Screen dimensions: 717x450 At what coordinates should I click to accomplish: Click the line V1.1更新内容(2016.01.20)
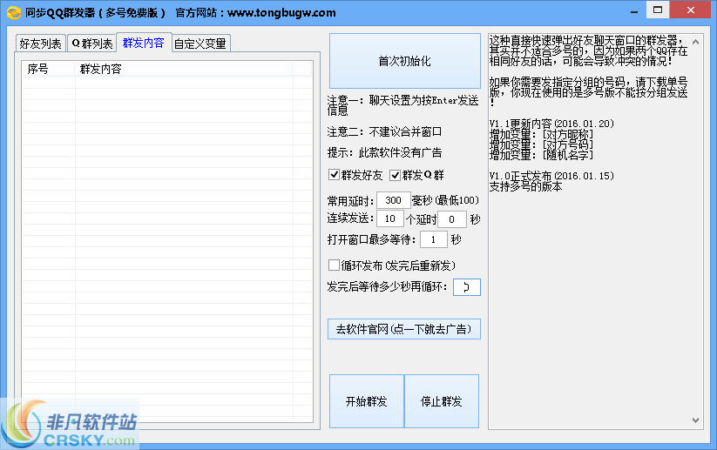(x=551, y=124)
